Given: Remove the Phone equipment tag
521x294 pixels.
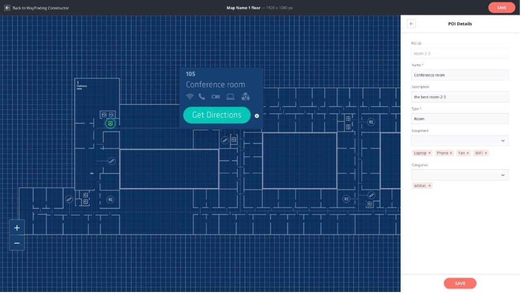Looking at the screenshot, I should coord(451,153).
